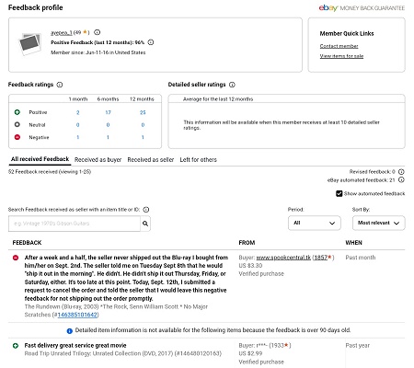Click the red negative icon on the Blu-ray feedback
The width and height of the screenshot is (414, 368).
(x=16, y=258)
